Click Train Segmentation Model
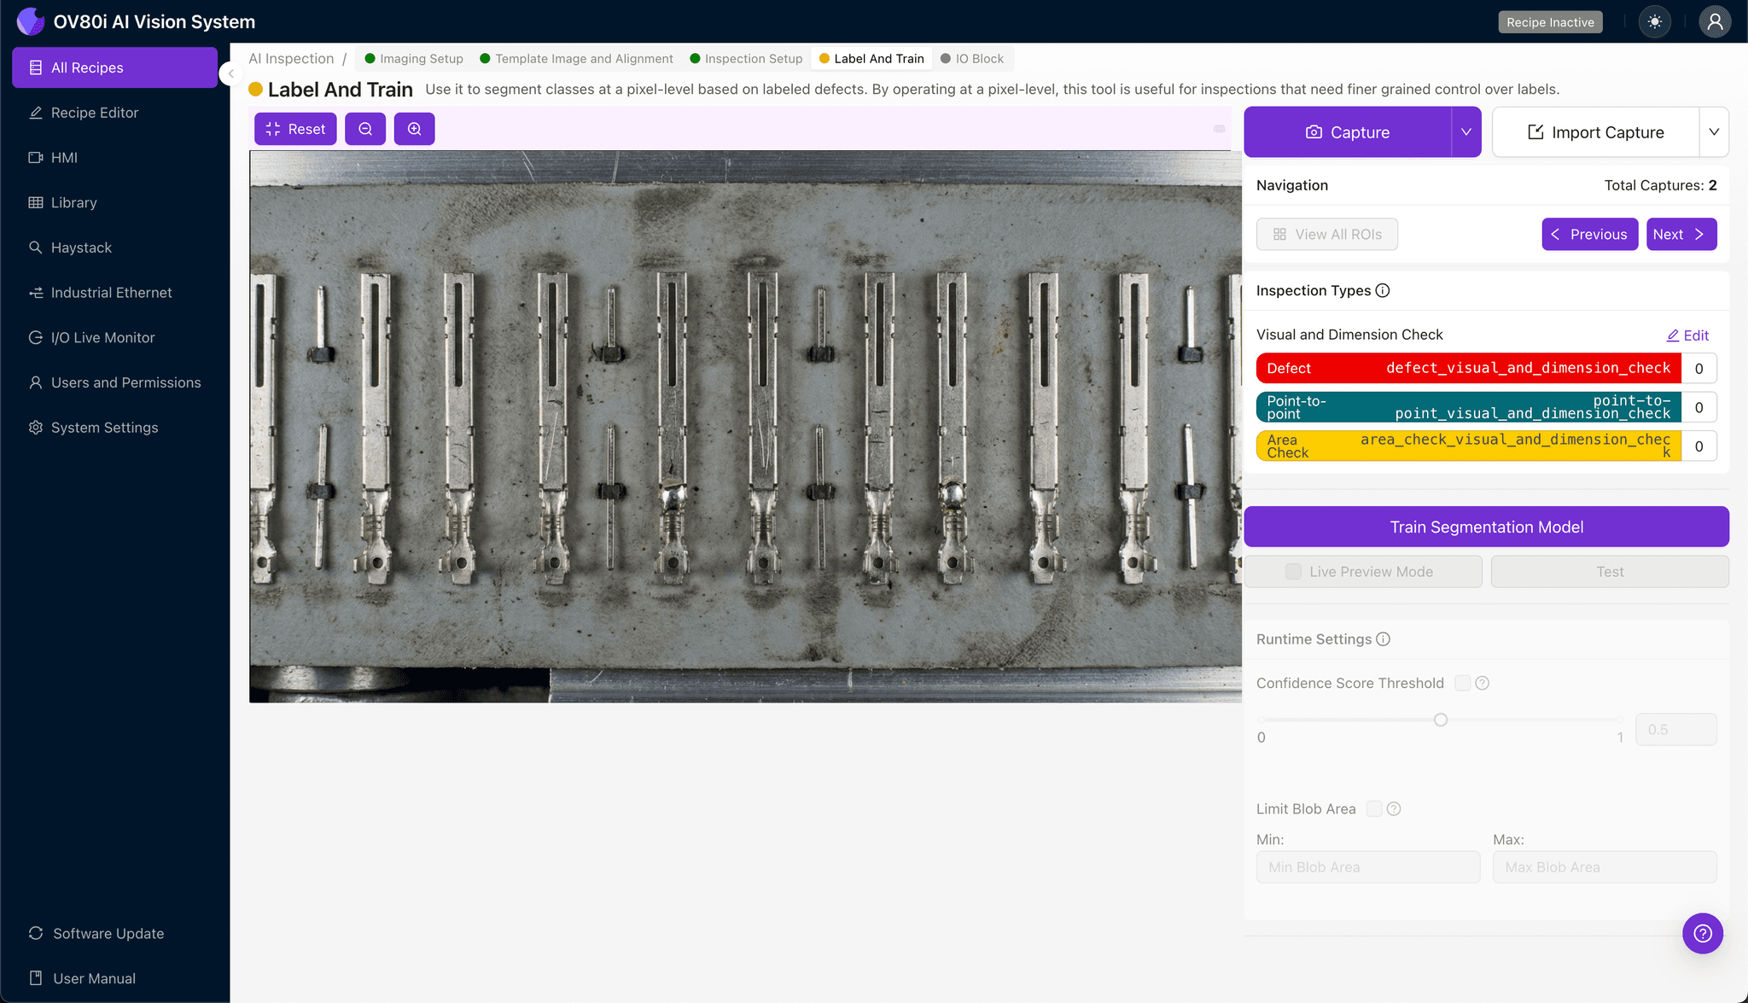This screenshot has width=1748, height=1003. 1486,527
